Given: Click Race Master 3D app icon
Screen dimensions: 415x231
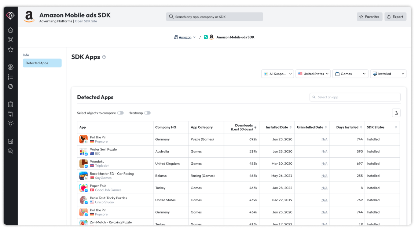Looking at the screenshot, I should pyautogui.click(x=83, y=176).
